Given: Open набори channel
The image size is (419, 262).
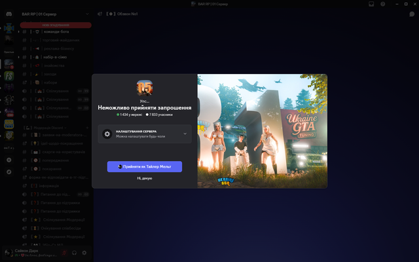Looking at the screenshot, I should 55,83.
